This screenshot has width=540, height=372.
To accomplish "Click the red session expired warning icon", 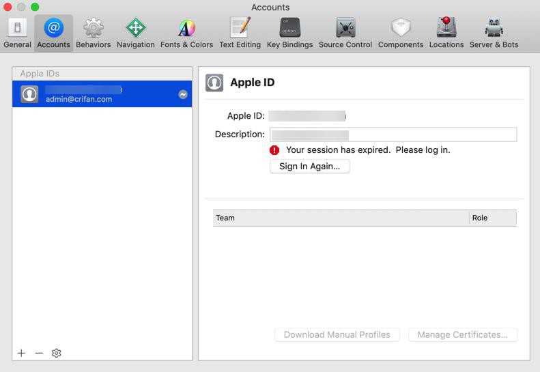I will tap(274, 150).
